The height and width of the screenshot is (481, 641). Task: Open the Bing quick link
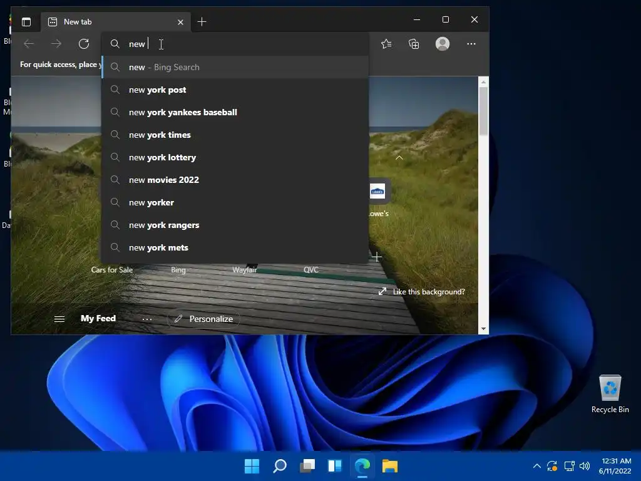pyautogui.click(x=178, y=269)
